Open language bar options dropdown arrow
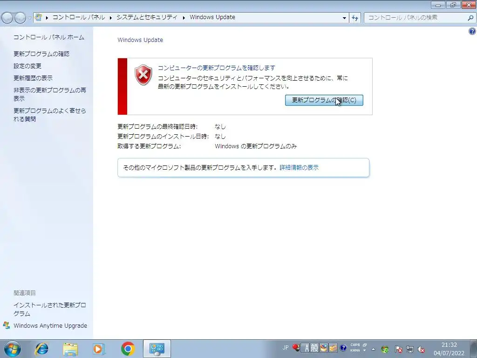This screenshot has width=477, height=358. [x=365, y=351]
